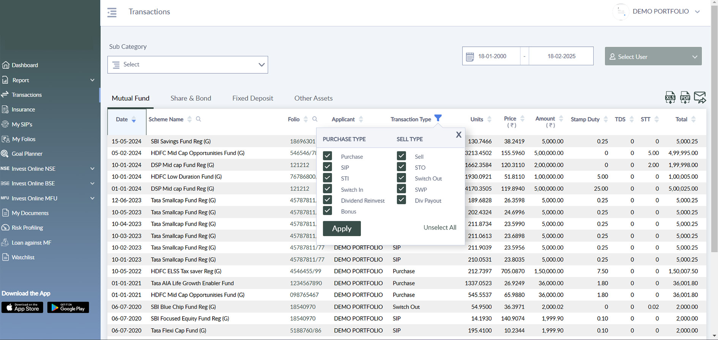This screenshot has height=340, width=718.
Task: Click the Scheme Name search magnifier icon
Action: [198, 119]
